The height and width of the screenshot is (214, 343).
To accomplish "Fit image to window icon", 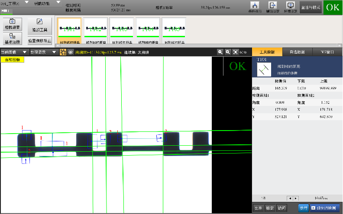I will tap(235, 52).
